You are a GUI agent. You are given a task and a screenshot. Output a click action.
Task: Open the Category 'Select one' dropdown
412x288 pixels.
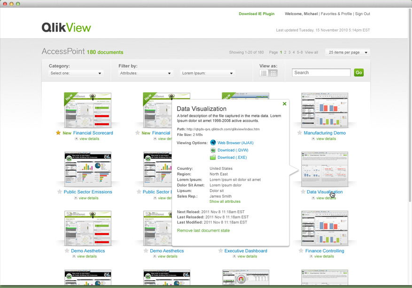[x=75, y=73]
